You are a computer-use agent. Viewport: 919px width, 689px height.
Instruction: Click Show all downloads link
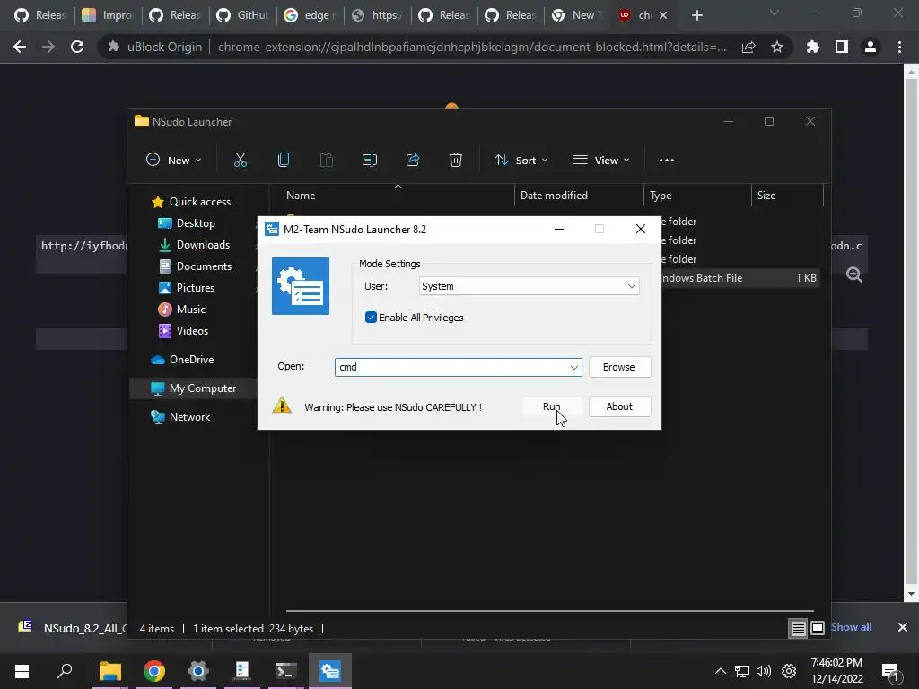pyautogui.click(x=851, y=627)
